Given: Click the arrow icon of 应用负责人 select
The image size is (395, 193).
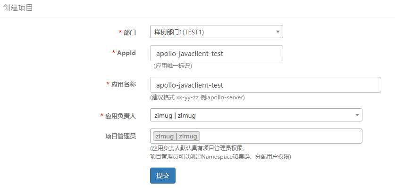Looking at the screenshot, I should click(x=357, y=115).
